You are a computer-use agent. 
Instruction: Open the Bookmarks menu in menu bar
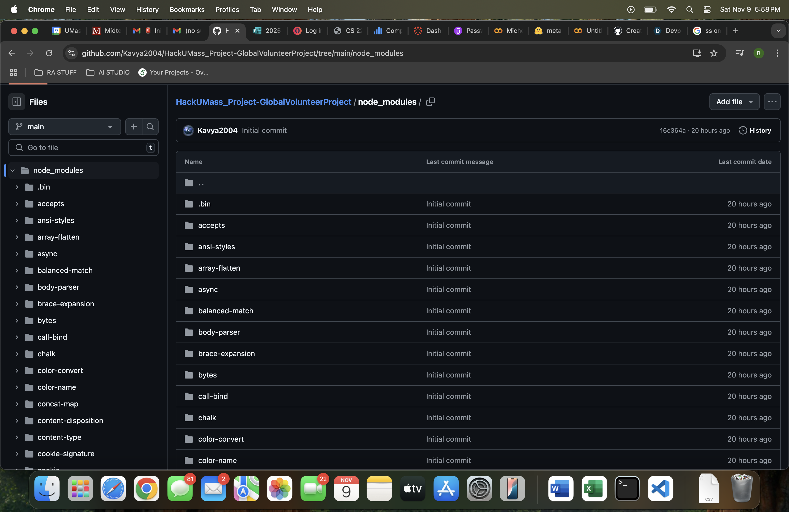tap(187, 10)
